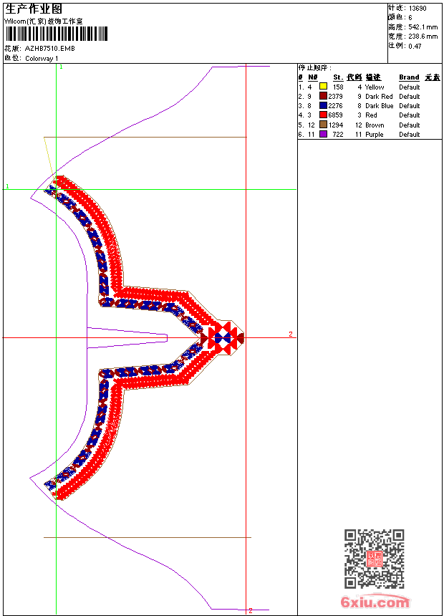Select the Dark Blue thread swatch

[324, 105]
